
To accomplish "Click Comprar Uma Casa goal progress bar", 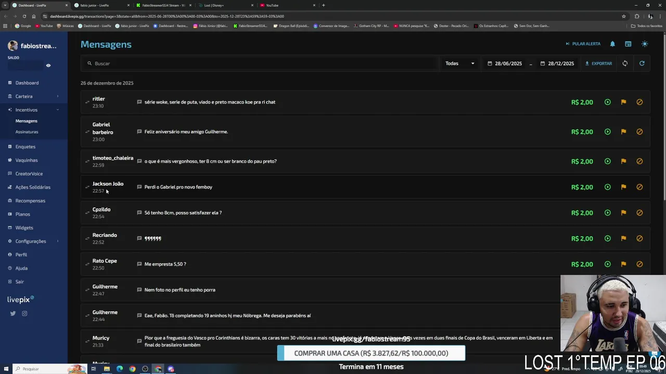I will [x=371, y=353].
